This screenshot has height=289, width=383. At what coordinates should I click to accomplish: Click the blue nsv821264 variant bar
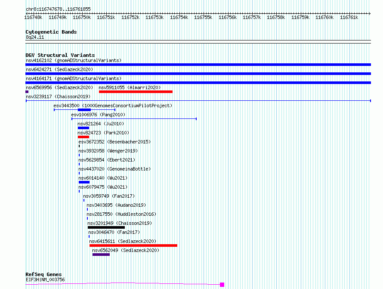point(83,128)
